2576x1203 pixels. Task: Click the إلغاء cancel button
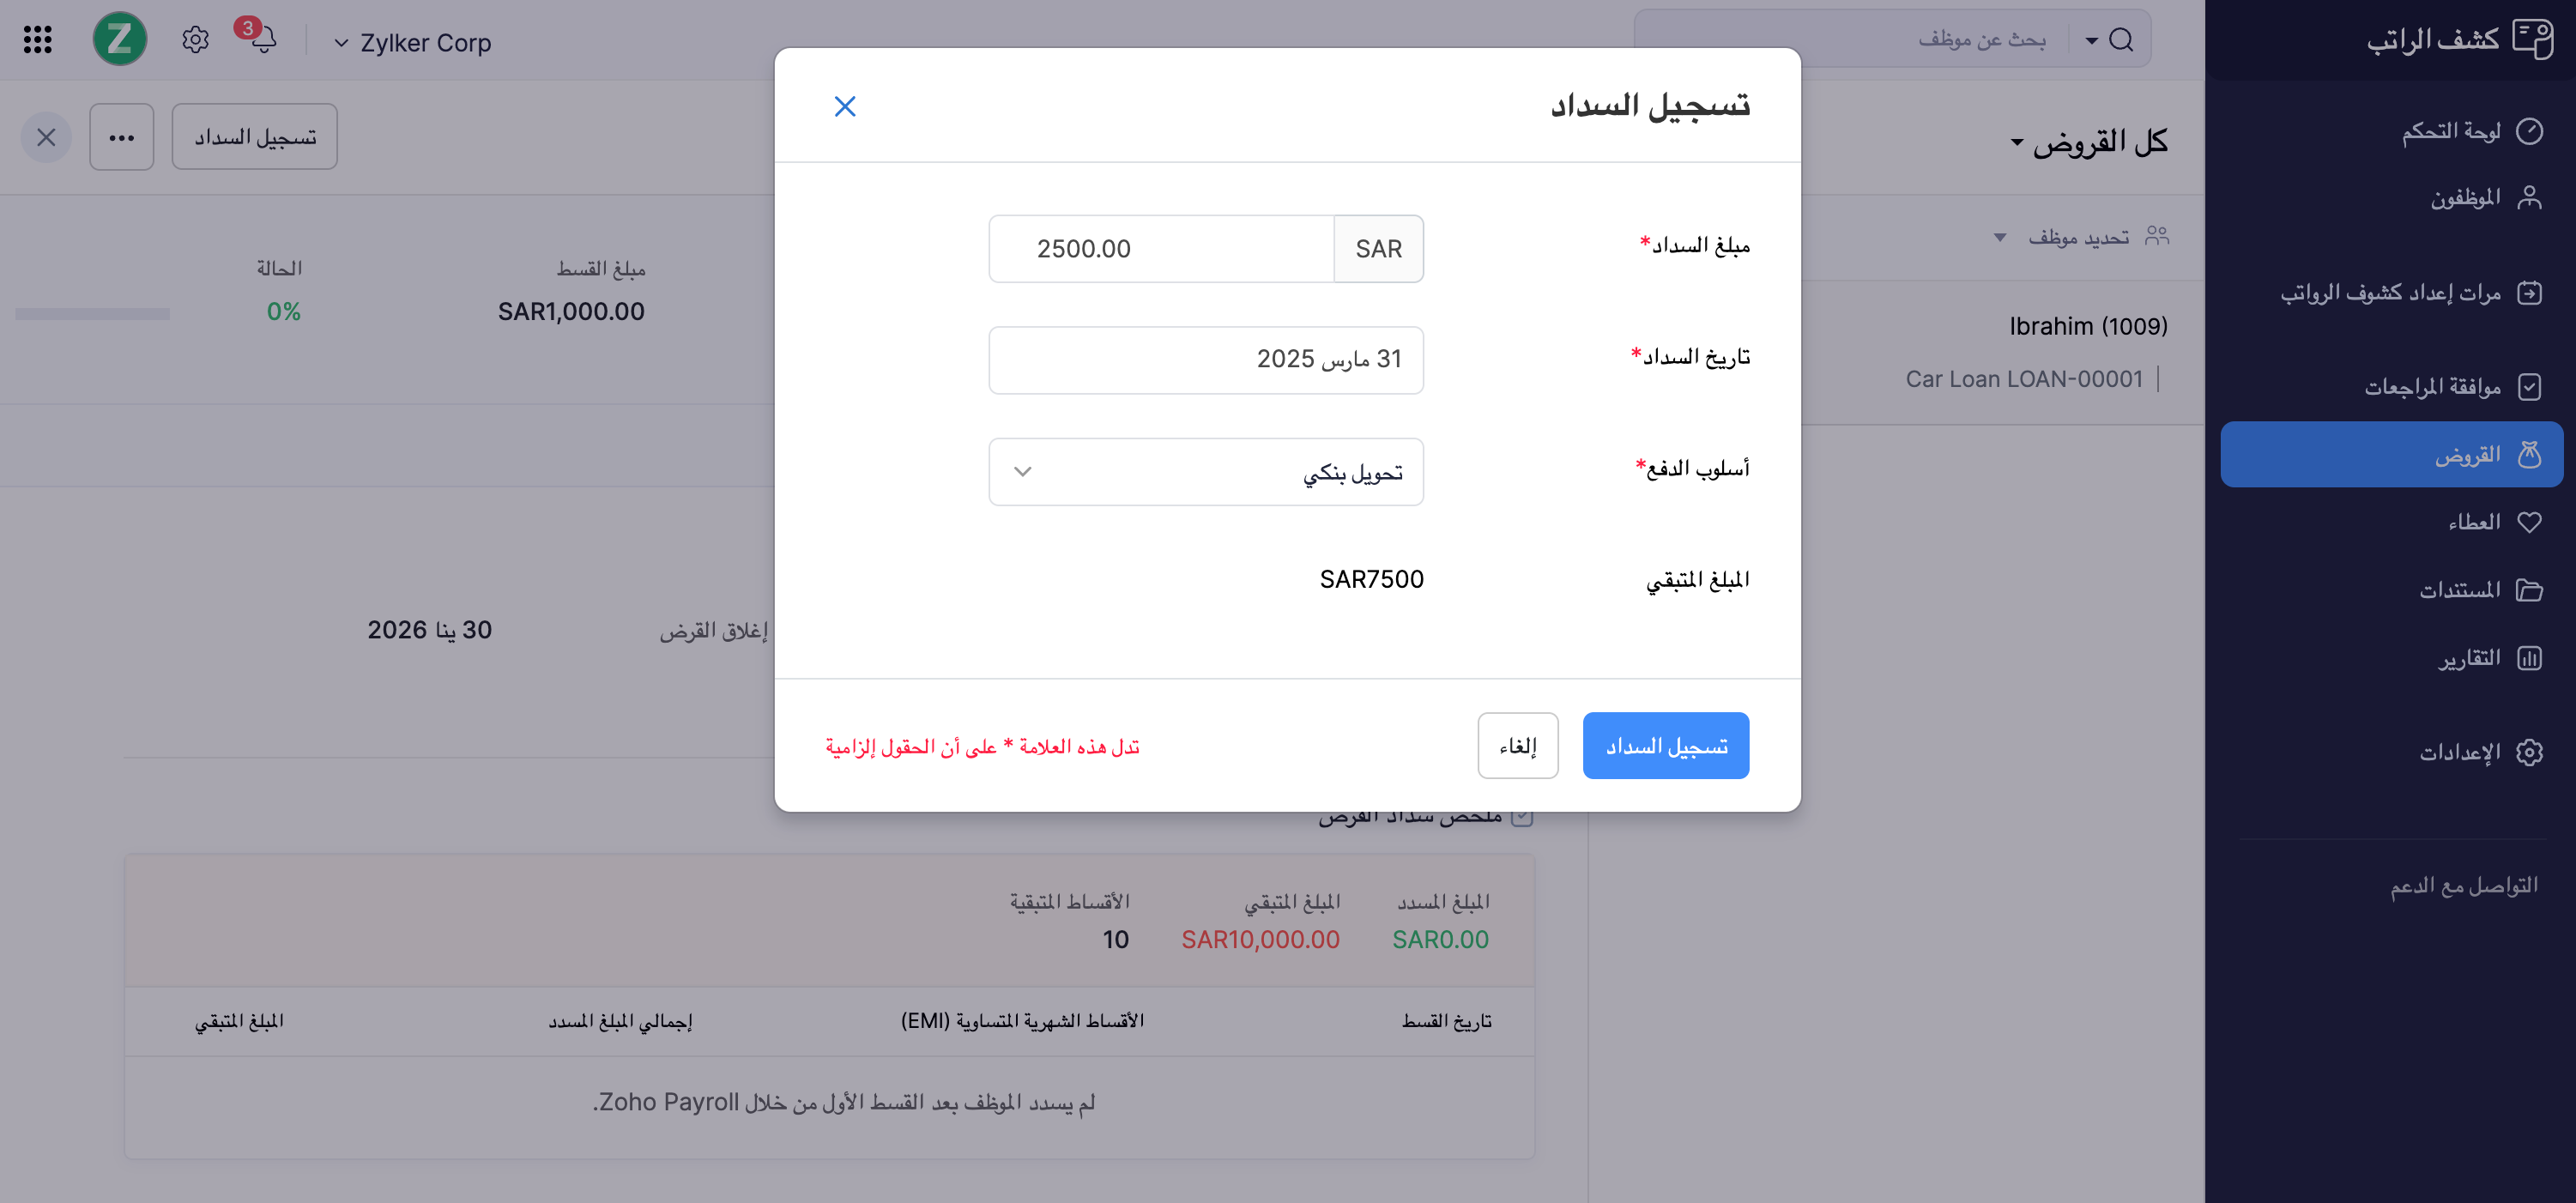pos(1517,746)
